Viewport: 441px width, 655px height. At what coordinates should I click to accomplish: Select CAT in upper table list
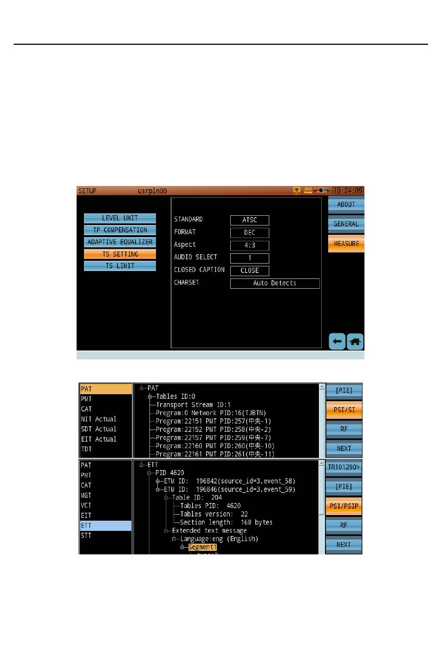coord(106,409)
